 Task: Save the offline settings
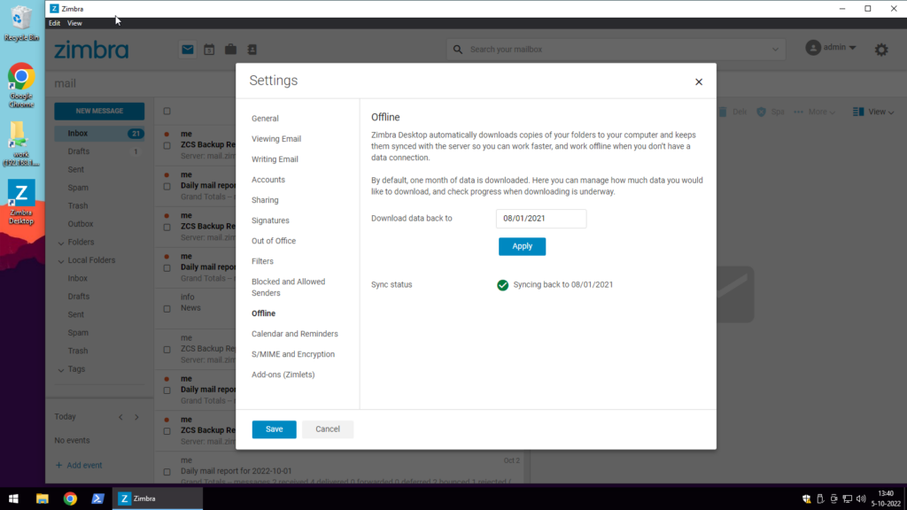pyautogui.click(x=274, y=429)
